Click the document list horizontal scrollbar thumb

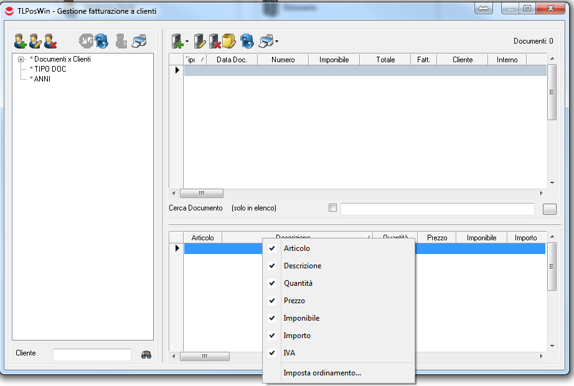[201, 193]
